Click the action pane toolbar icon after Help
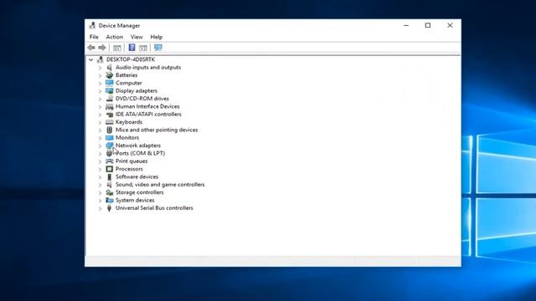This screenshot has width=536, height=301. point(143,48)
